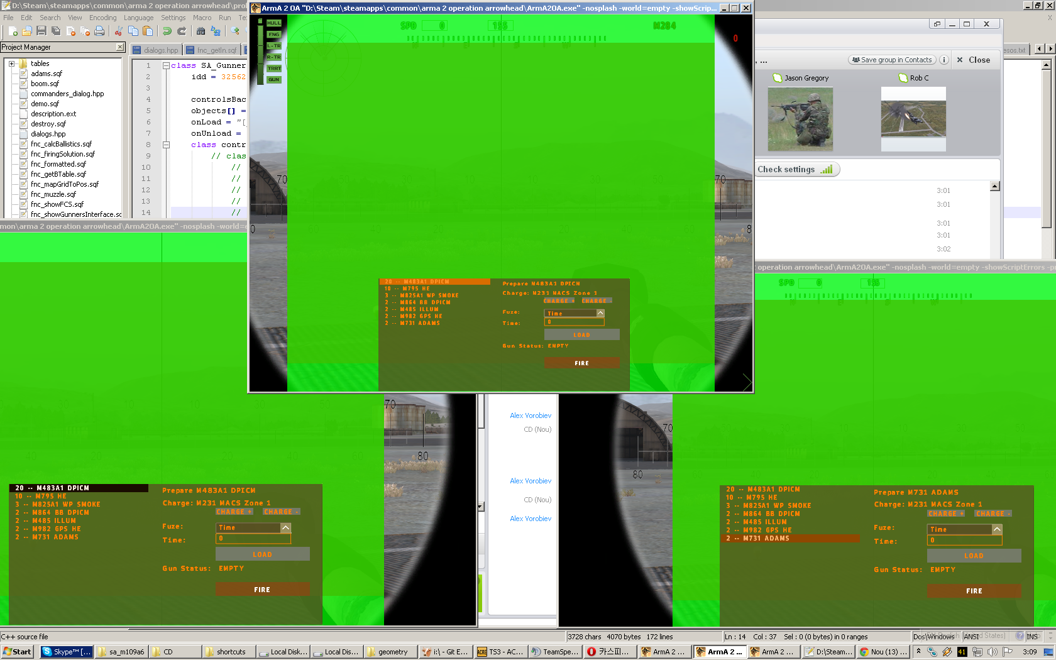The width and height of the screenshot is (1056, 660).
Task: Click the Cut scissors icon in Notepad++
Action: pyautogui.click(x=118, y=31)
